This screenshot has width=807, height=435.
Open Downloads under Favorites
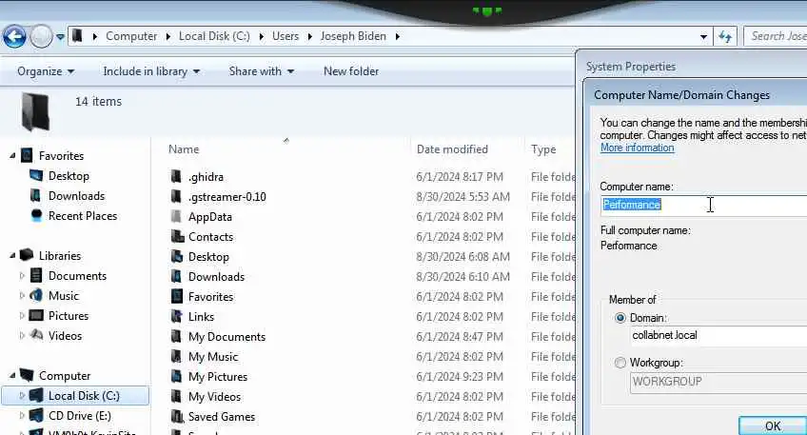(x=76, y=196)
